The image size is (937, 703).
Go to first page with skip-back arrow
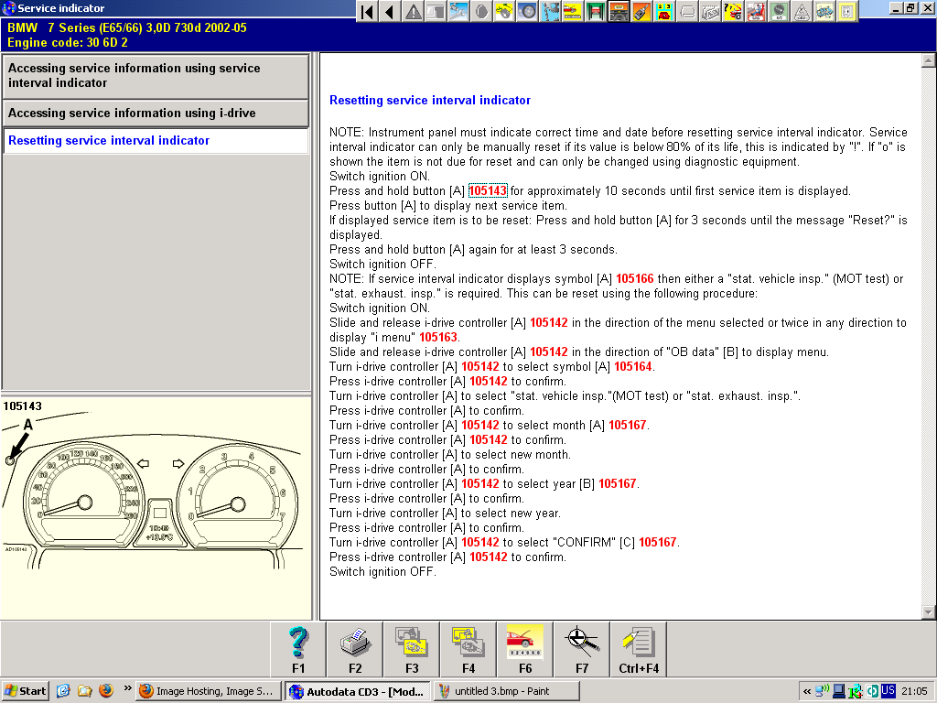pyautogui.click(x=368, y=11)
